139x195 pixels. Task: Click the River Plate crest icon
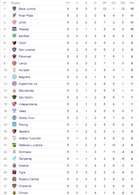(14, 15)
